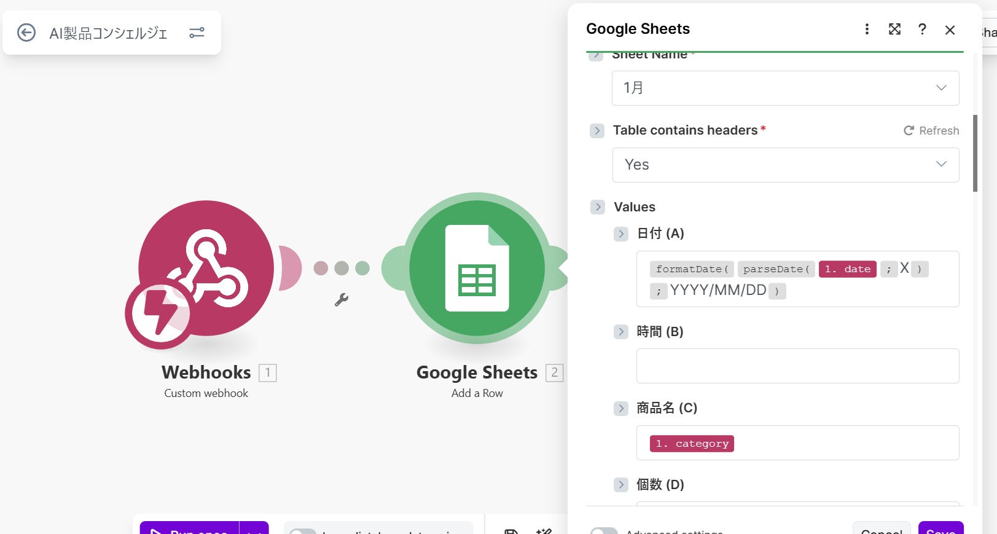Expand the Google Sheets panel to fullscreen

pos(895,29)
